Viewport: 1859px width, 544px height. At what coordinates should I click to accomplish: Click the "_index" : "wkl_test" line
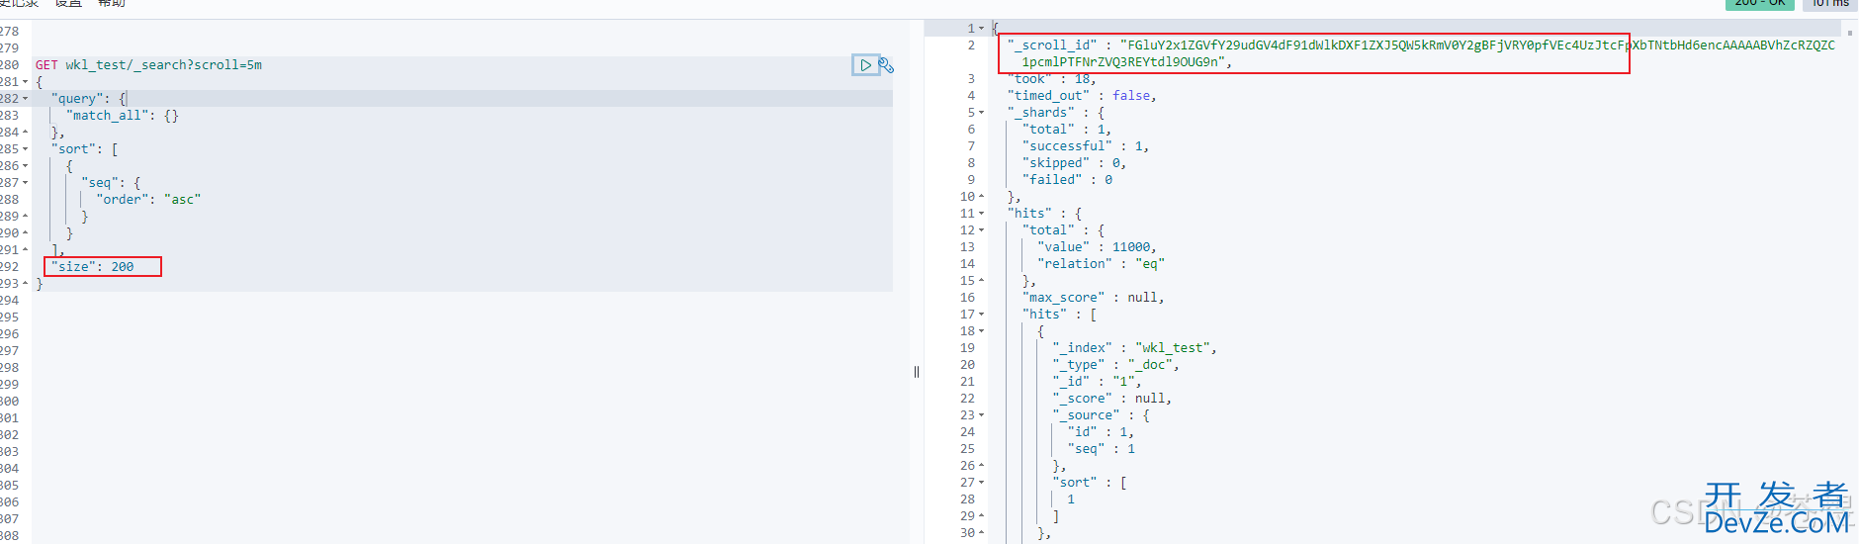click(x=1135, y=348)
